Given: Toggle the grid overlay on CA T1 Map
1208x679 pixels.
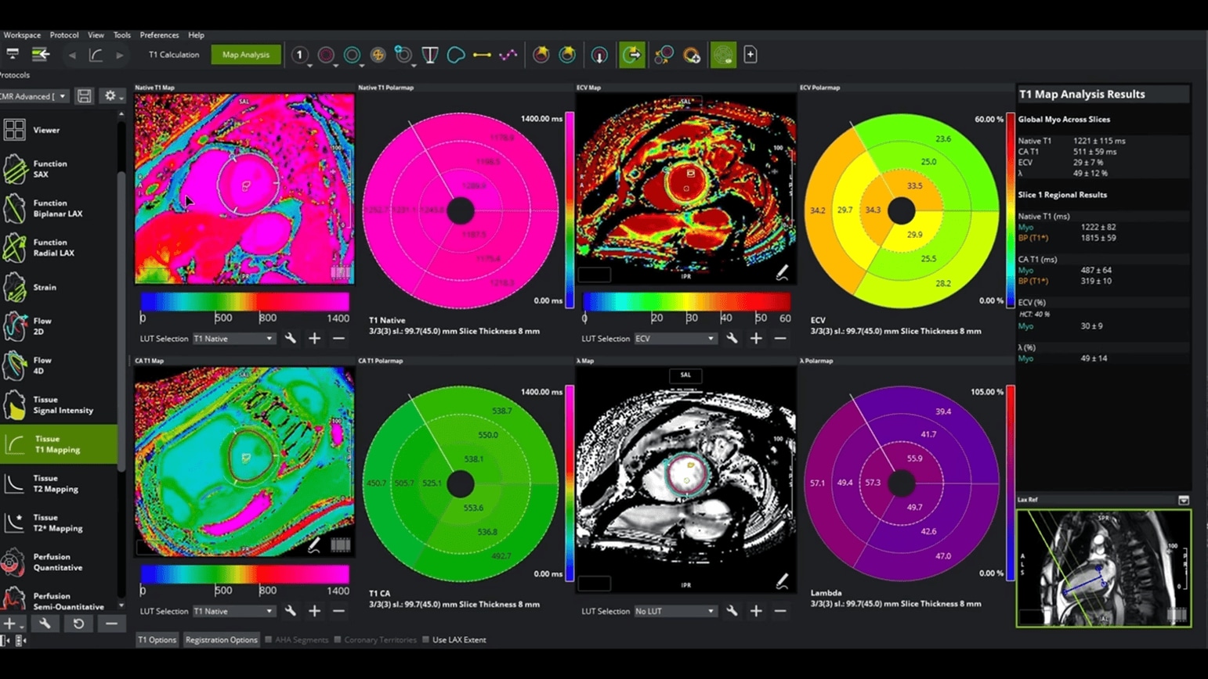Looking at the screenshot, I should click(x=340, y=545).
